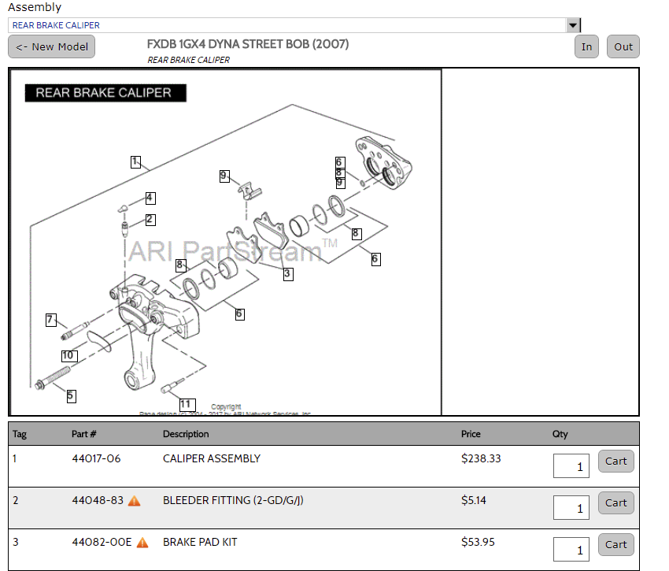Click quantity field for Bleeder Fitting

571,508
